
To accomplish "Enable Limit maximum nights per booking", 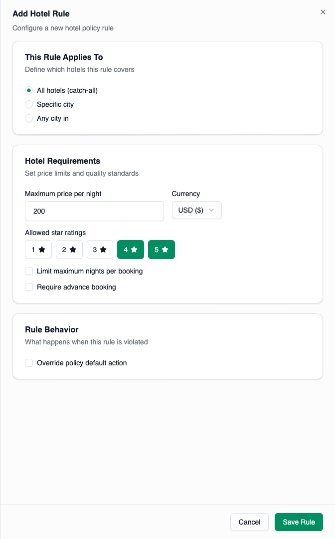I will (29, 271).
